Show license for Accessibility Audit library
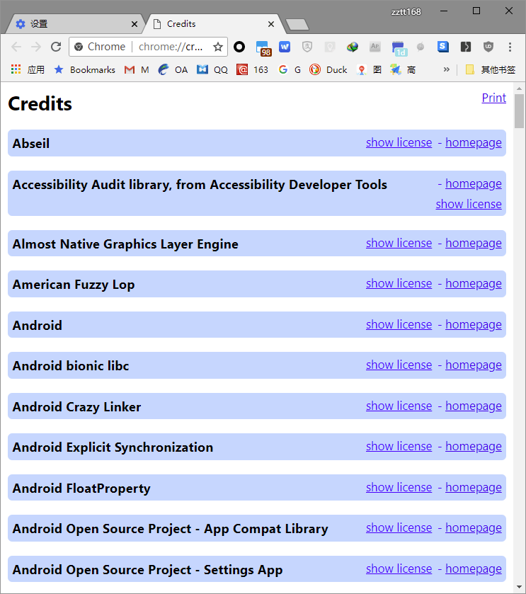526x594 pixels. pyautogui.click(x=469, y=204)
